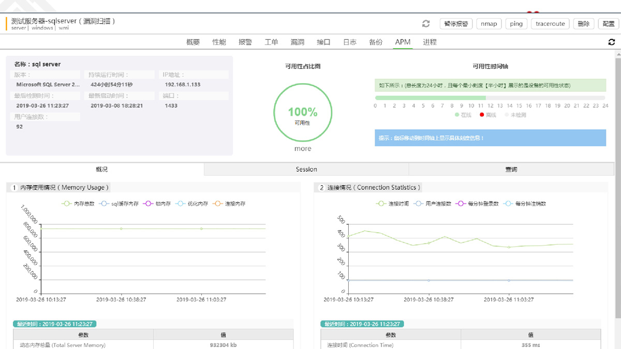The width and height of the screenshot is (621, 349).
Task: Switch to the Session sub-tab
Action: point(306,169)
